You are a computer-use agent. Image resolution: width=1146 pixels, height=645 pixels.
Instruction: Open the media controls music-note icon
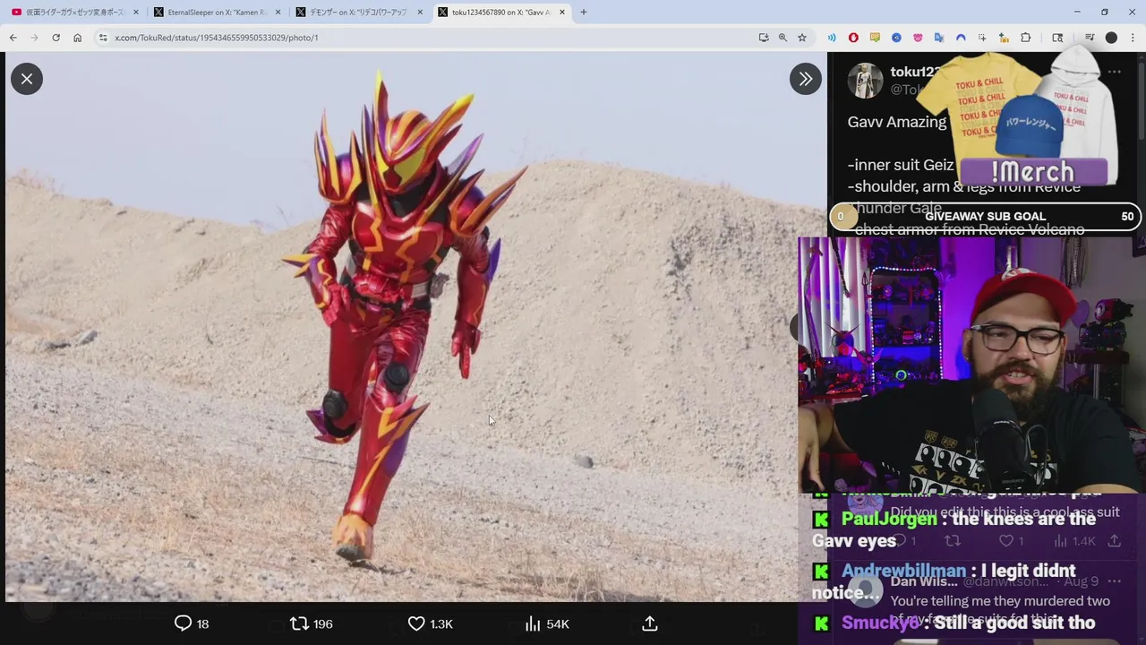1090,38
